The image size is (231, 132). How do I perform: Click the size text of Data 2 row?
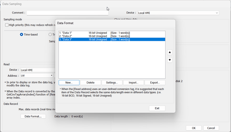pyautogui.click(x=120, y=36)
